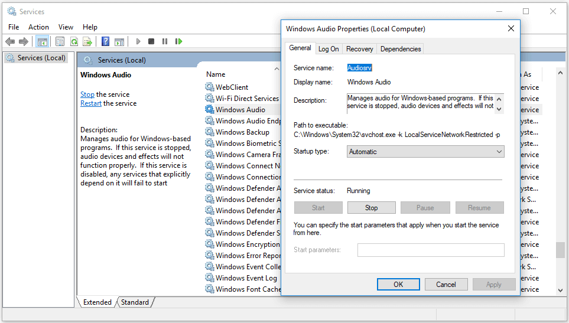
Task: Click the Forward arrow toolbar icon
Action: point(24,42)
